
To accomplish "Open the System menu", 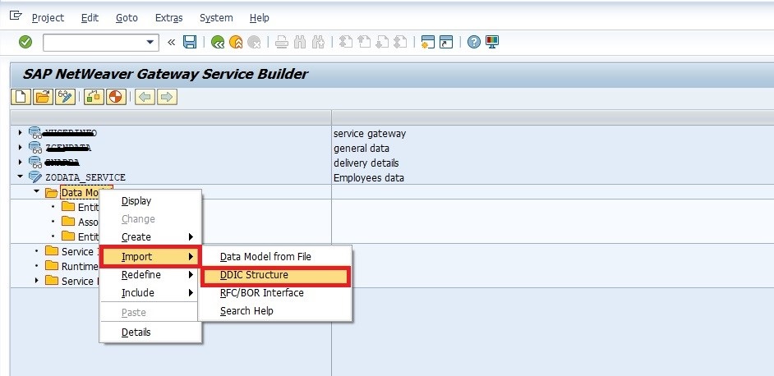I will click(216, 18).
